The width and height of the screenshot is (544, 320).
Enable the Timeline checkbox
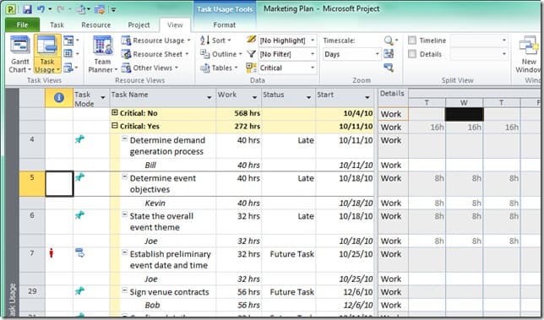[412, 41]
